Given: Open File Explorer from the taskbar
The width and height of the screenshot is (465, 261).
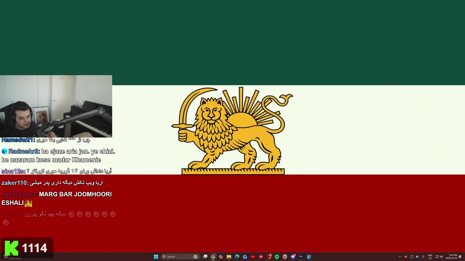Looking at the screenshot, I should point(229,257).
